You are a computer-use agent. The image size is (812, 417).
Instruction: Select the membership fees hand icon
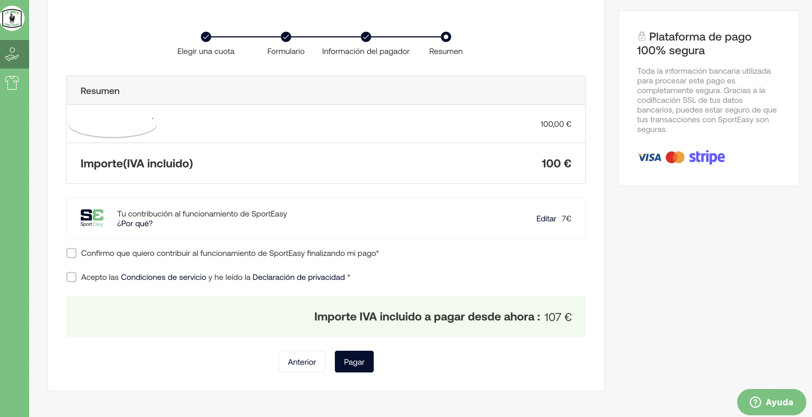[x=12, y=54]
